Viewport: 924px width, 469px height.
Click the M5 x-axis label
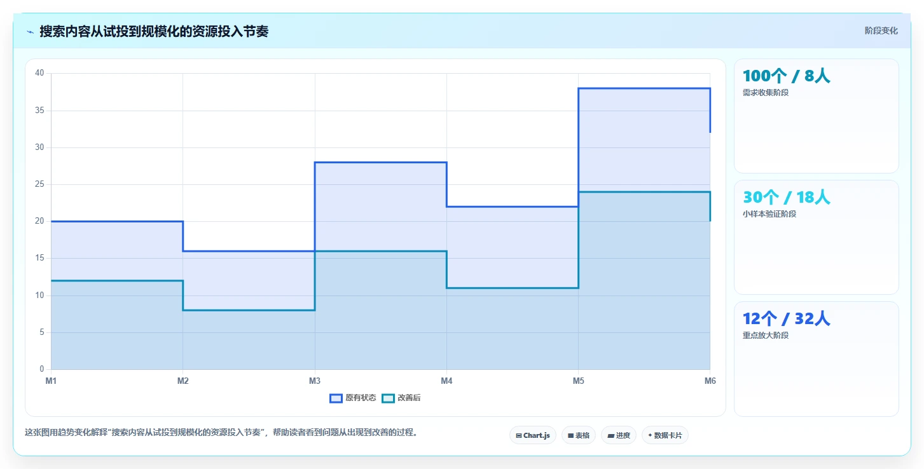click(x=578, y=381)
